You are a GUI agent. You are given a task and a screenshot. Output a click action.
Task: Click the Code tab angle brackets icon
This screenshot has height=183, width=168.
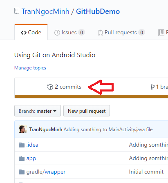click(24, 33)
